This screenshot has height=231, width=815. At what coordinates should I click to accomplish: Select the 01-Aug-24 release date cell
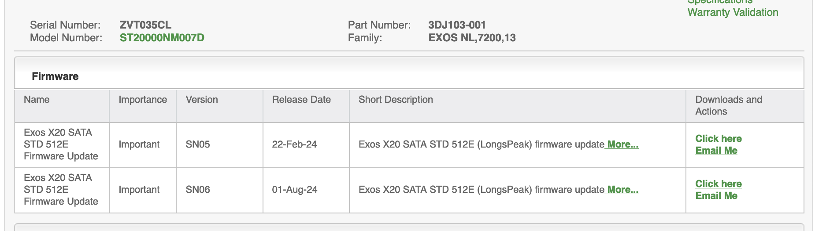coord(294,190)
